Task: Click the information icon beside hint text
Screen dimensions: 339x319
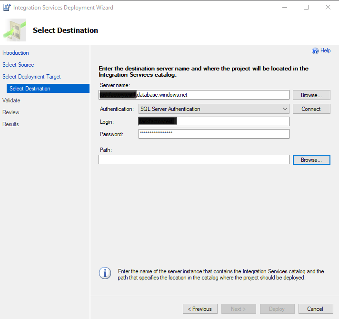Action: coord(105,273)
